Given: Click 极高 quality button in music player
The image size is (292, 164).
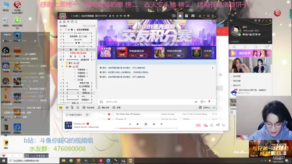Looking at the screenshot, I should coord(198,125).
